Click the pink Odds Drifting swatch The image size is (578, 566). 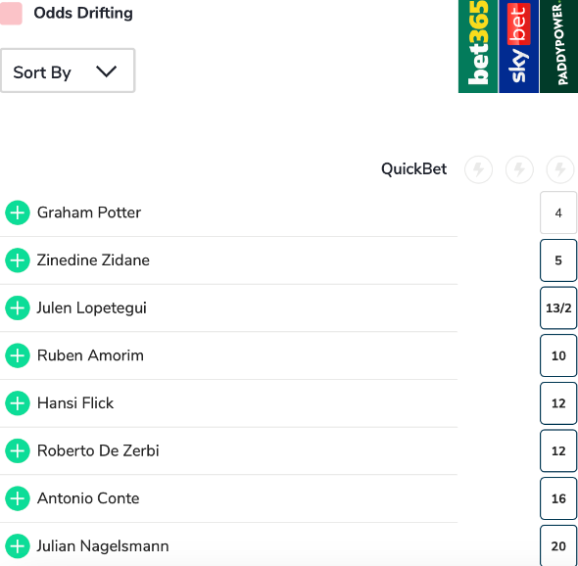click(11, 14)
